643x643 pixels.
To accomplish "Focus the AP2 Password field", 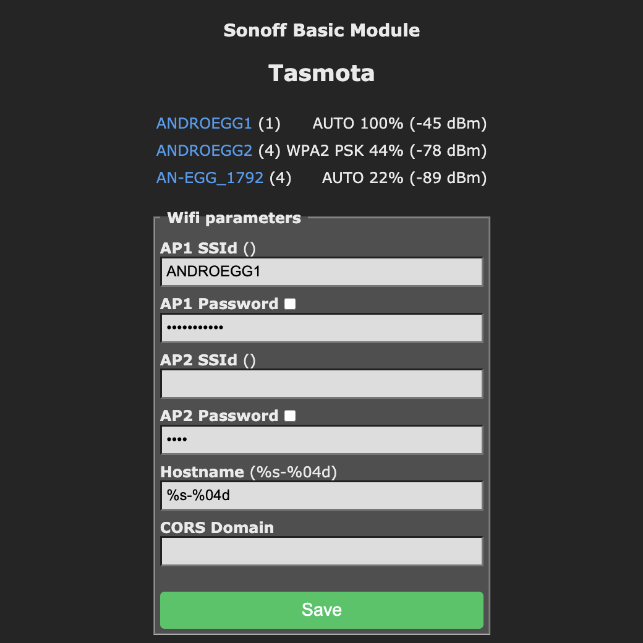I will (x=321, y=440).
